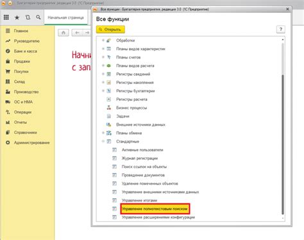Click the Руководителю chart icon

coord(8,41)
